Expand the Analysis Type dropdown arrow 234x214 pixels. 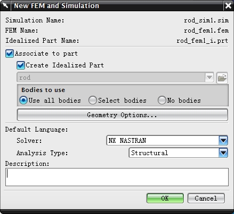coord(223,153)
